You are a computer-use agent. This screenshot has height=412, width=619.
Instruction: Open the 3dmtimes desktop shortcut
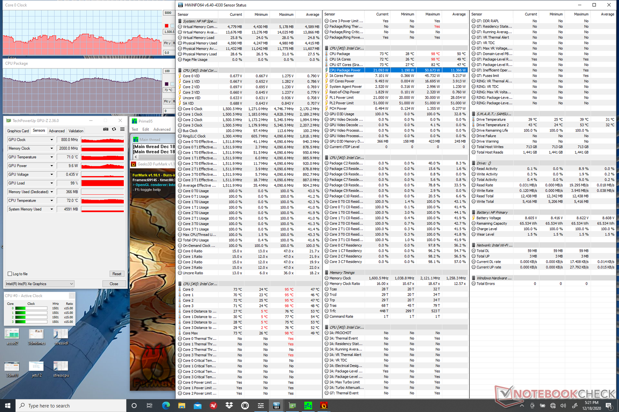(36, 336)
